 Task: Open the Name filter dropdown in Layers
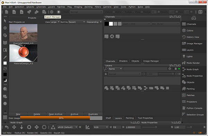coord(115,69)
